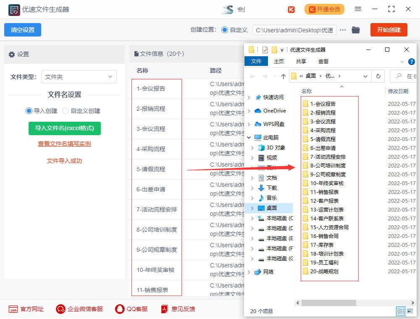
Task: Select the 导入创建 radio button
Action: (29, 111)
